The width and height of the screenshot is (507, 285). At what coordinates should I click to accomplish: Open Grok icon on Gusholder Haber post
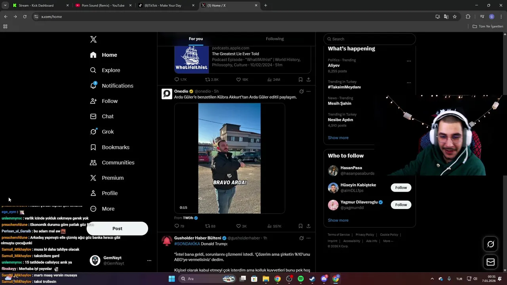click(301, 238)
